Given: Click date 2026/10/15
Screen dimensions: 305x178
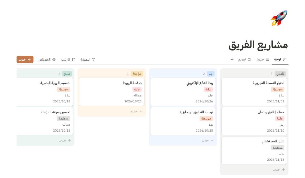Looking at the screenshot, I should pyautogui.click(x=62, y=131).
